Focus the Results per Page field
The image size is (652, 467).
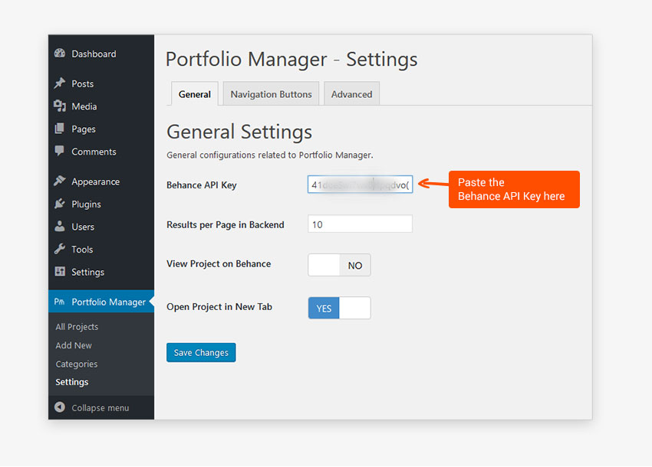coord(360,224)
